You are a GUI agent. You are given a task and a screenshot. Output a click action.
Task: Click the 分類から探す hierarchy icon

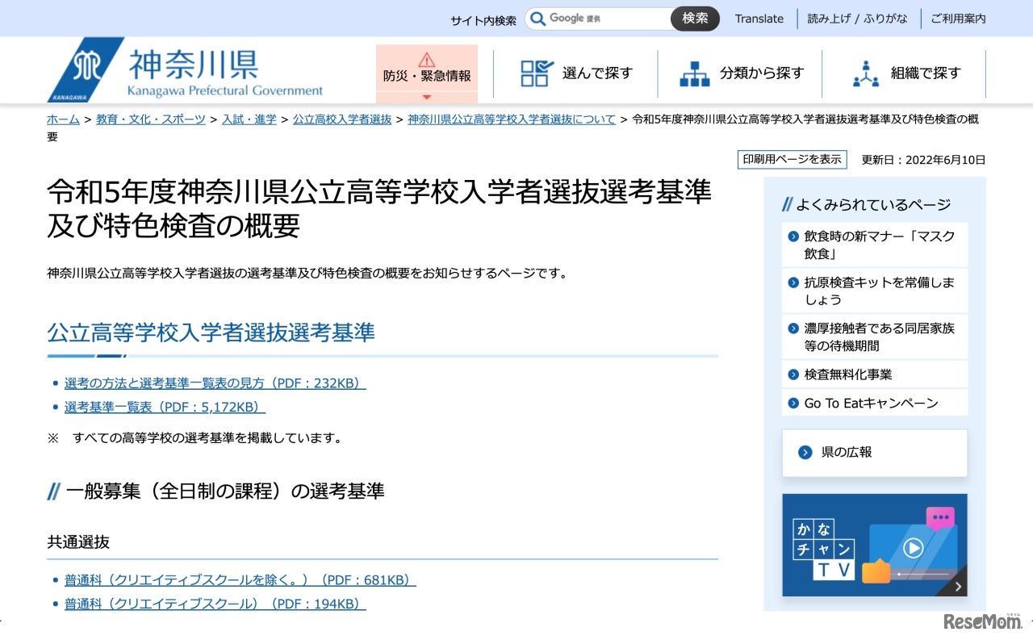694,73
